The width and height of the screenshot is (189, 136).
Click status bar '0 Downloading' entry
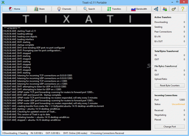pyautogui.click(x=10, y=133)
